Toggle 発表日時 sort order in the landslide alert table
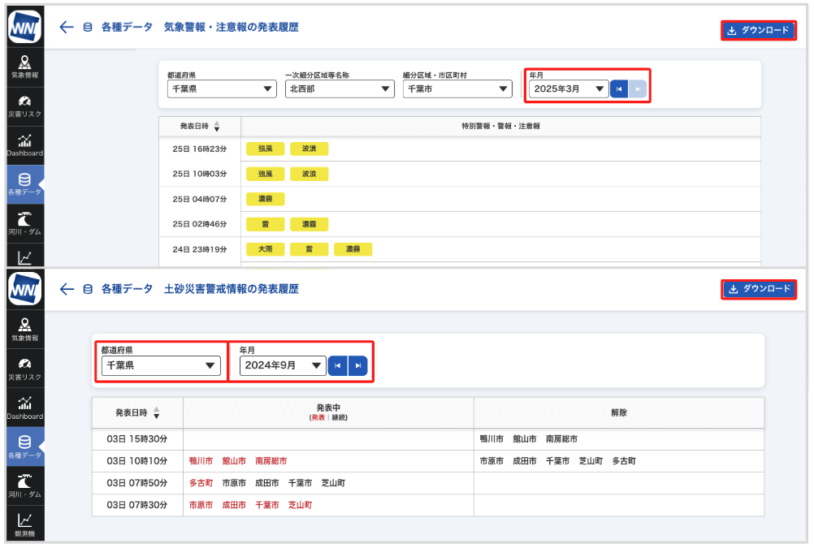The image size is (814, 548). coord(157,412)
